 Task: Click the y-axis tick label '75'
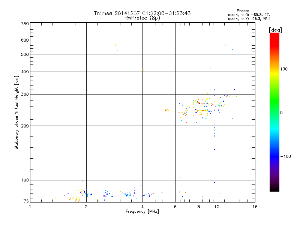(x=26, y=201)
